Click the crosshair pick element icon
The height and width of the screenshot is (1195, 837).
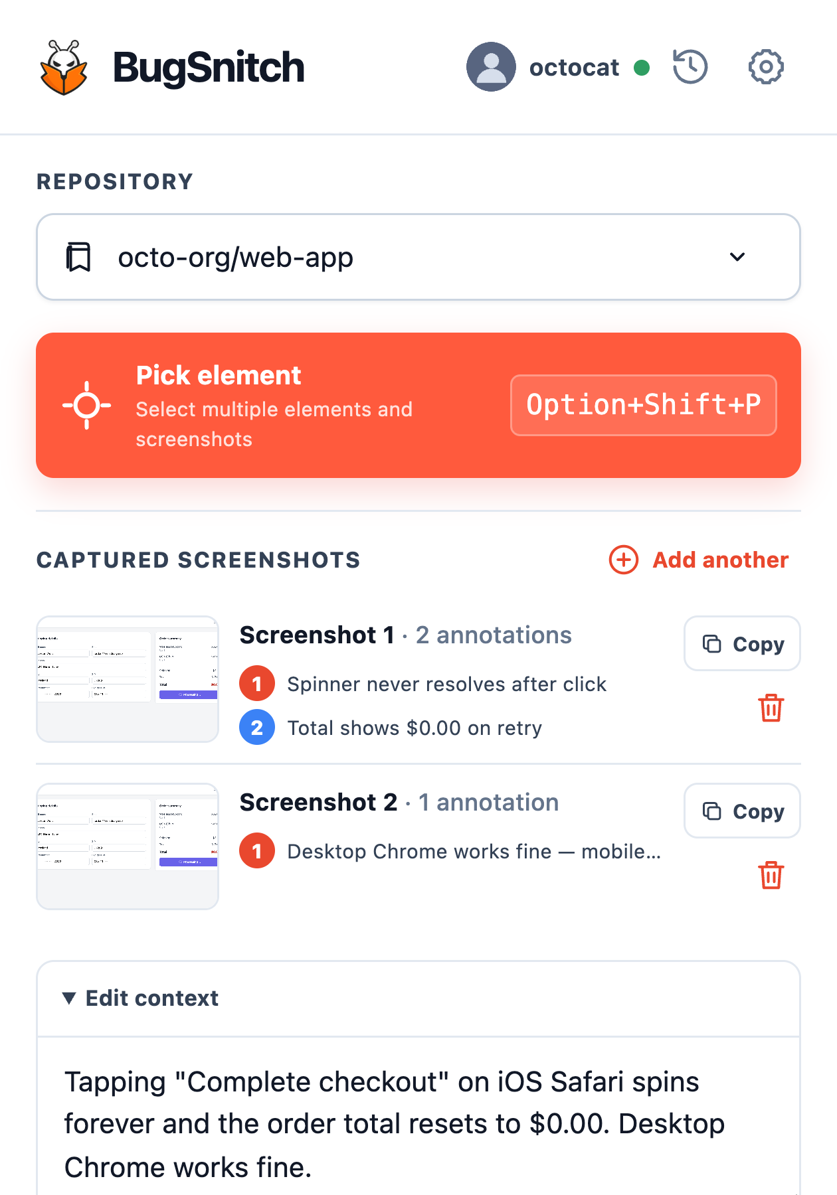[87, 405]
